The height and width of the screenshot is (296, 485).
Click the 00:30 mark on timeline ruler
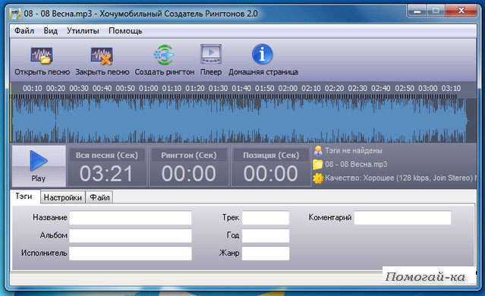point(79,89)
